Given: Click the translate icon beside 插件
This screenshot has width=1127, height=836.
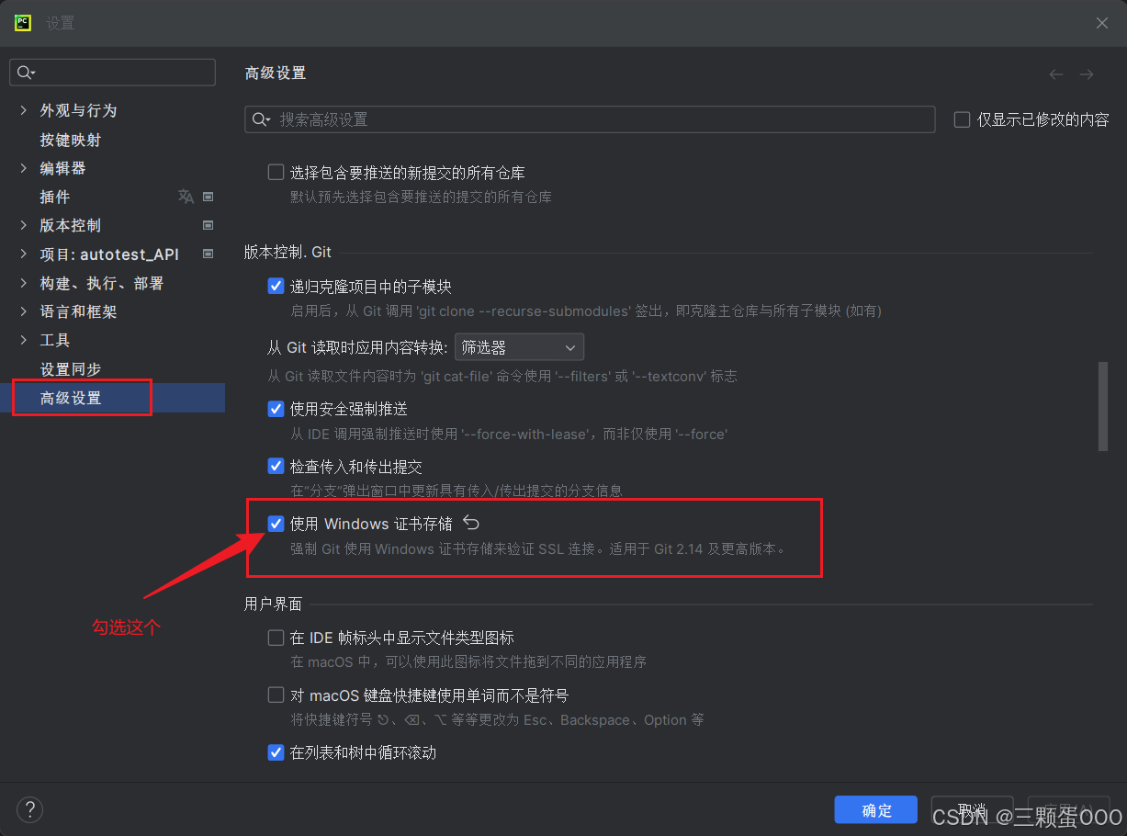Looking at the screenshot, I should click(186, 197).
